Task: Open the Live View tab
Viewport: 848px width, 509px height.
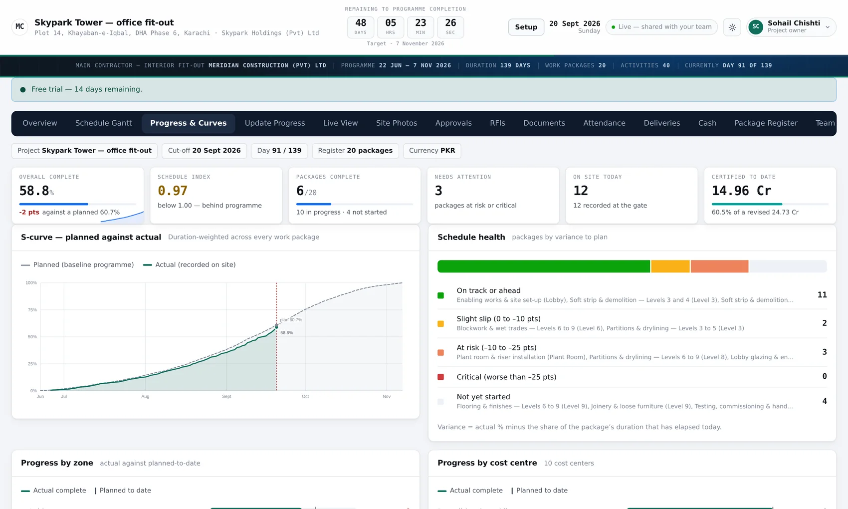Action: tap(341, 123)
